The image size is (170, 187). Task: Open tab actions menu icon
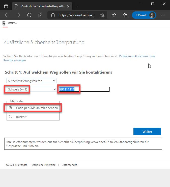tap(6, 6)
